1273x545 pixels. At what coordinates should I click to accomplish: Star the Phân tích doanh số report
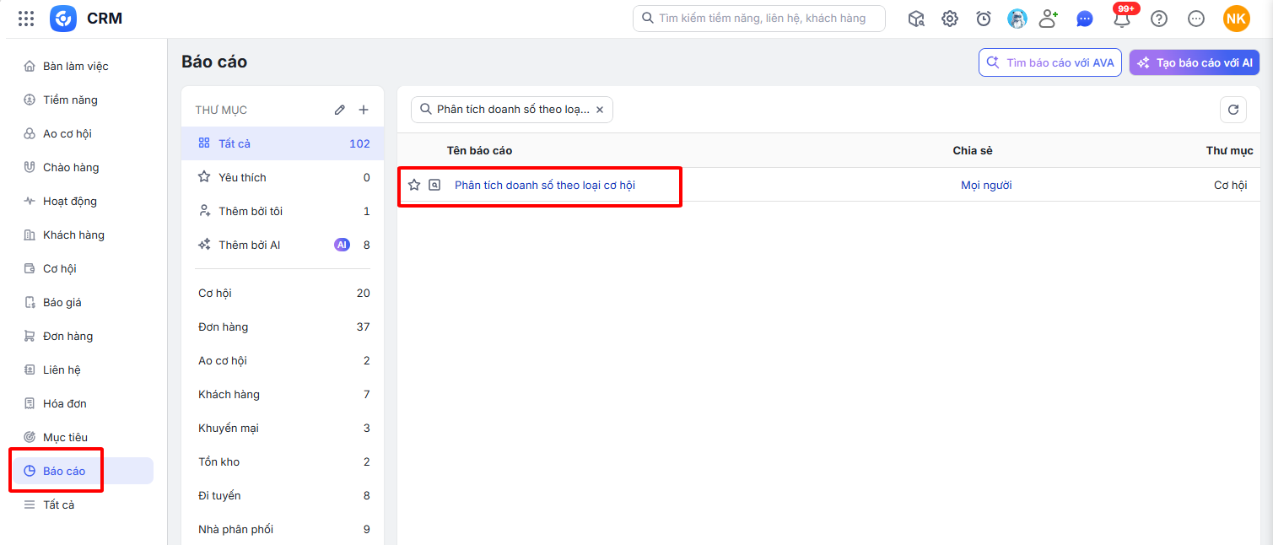(414, 185)
